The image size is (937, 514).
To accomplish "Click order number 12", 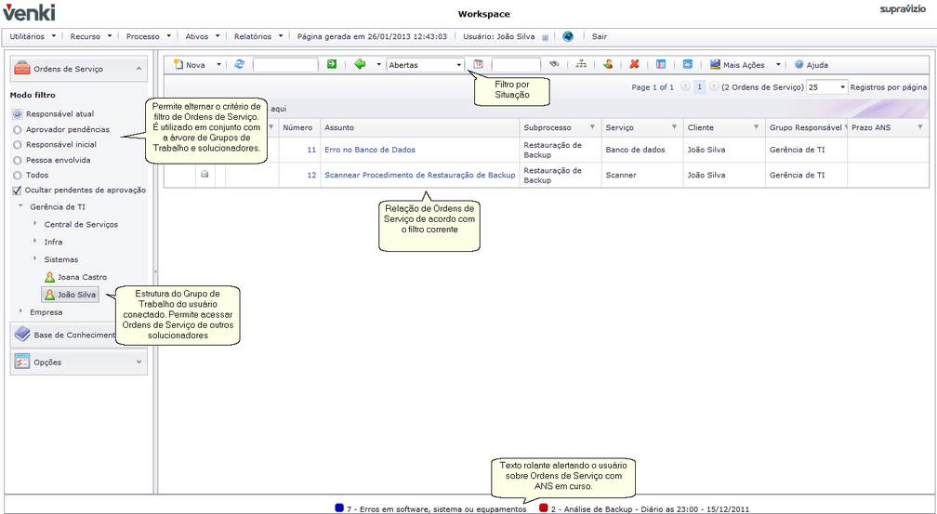I will tap(311, 175).
